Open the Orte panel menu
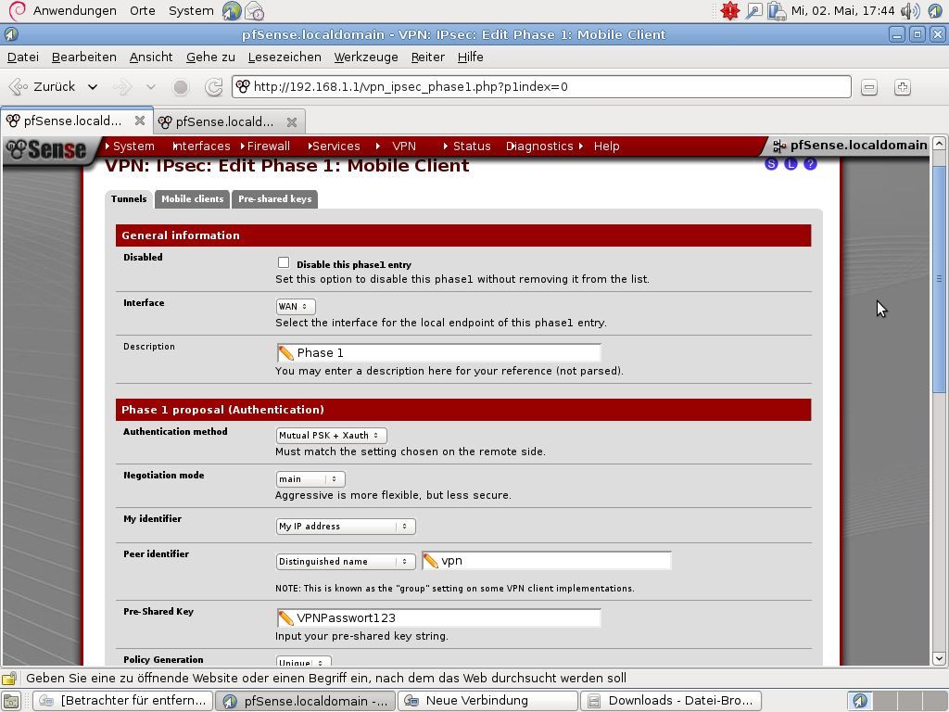This screenshot has height=712, width=949. click(142, 11)
